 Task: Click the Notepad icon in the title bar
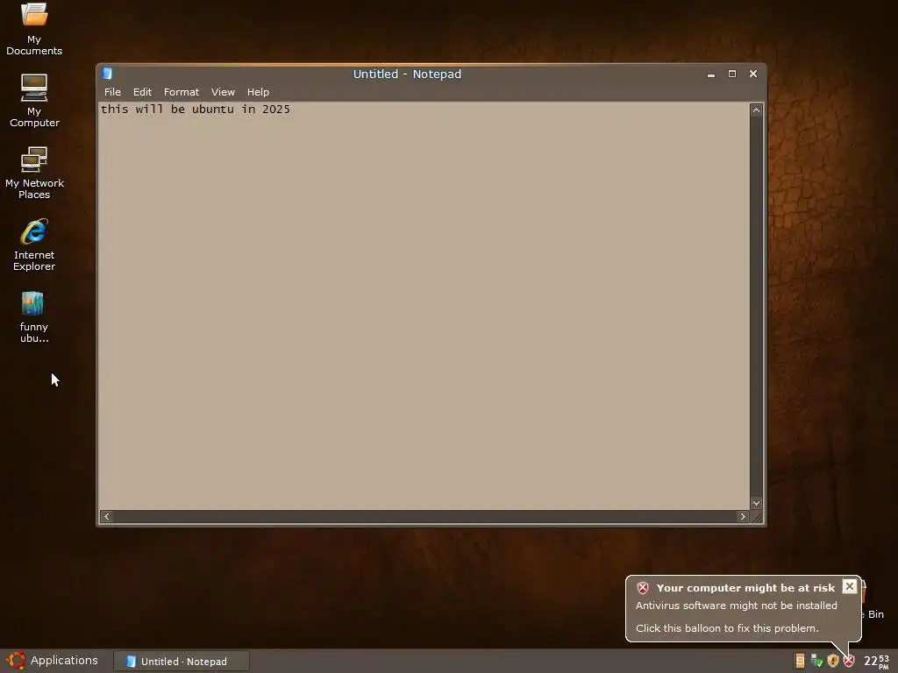(107, 74)
